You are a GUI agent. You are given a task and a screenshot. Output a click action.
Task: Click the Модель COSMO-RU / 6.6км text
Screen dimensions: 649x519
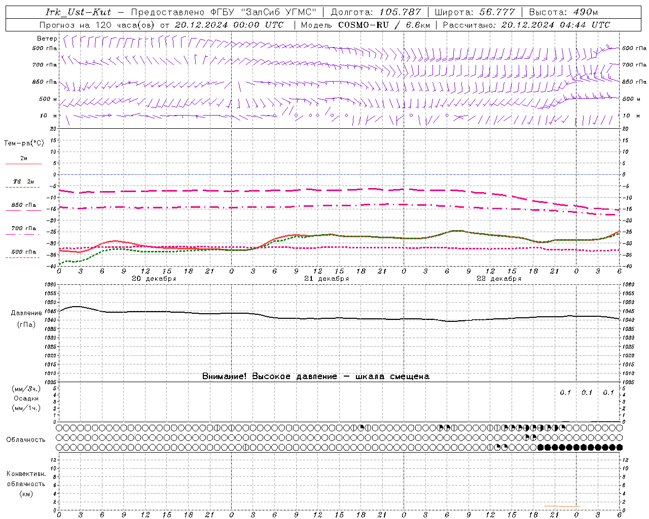(x=366, y=25)
